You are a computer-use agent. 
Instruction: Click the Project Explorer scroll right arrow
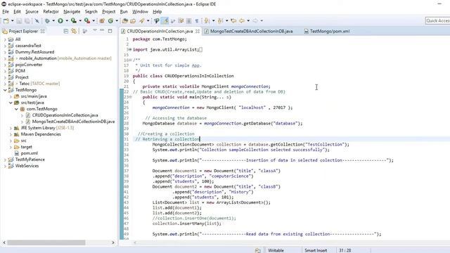(112, 242)
